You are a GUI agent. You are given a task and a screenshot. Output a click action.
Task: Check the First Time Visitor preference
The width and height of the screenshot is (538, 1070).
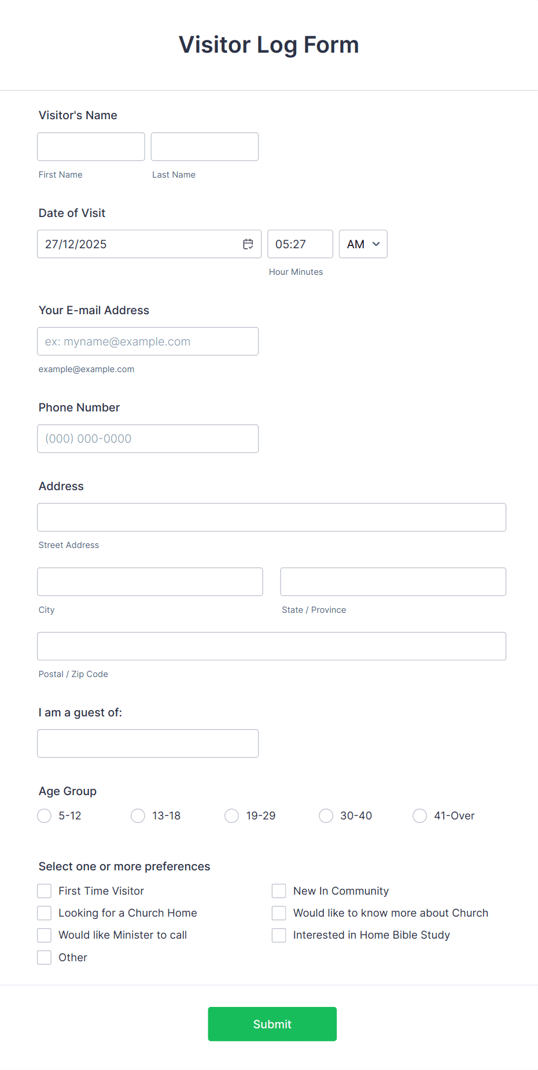pos(44,891)
